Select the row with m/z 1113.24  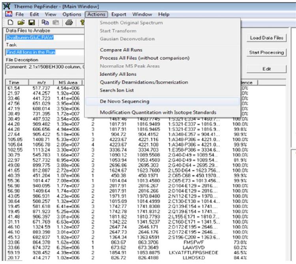145,150
